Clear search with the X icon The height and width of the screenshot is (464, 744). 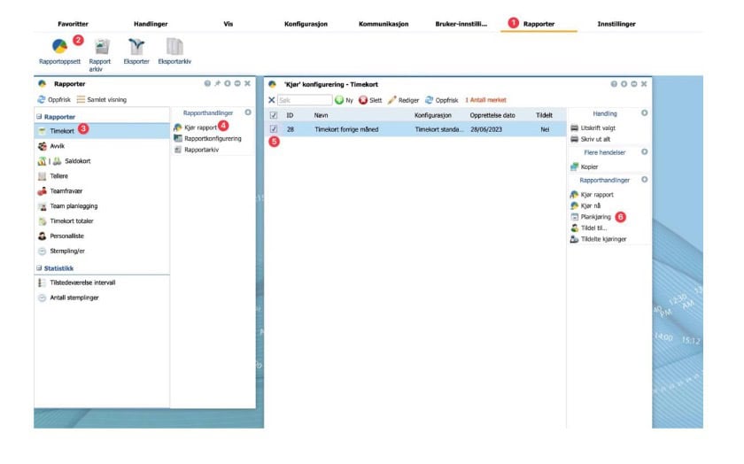(x=271, y=100)
